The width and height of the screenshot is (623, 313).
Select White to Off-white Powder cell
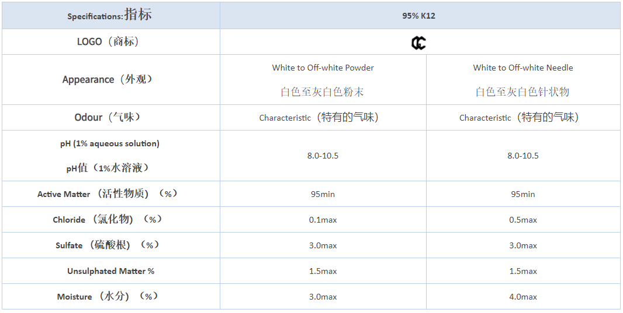click(x=323, y=80)
